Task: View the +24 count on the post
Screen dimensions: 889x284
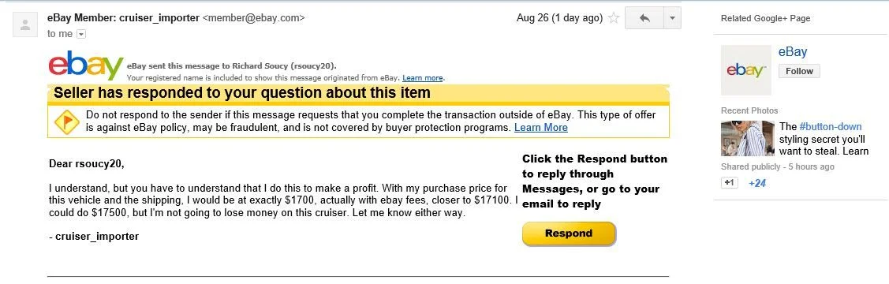Action: [x=757, y=184]
